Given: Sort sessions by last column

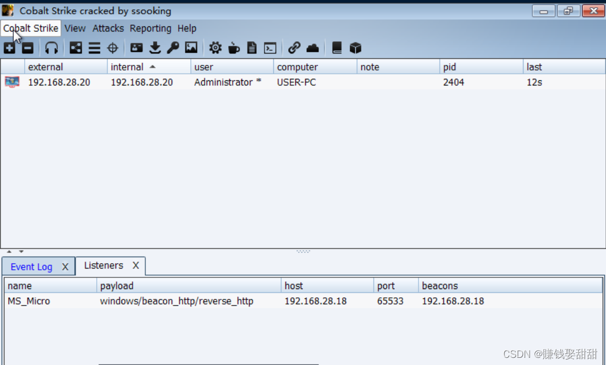Looking at the screenshot, I should click(564, 67).
